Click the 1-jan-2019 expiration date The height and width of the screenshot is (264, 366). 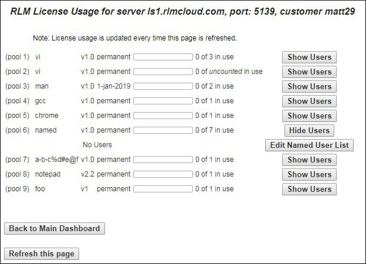(x=114, y=86)
